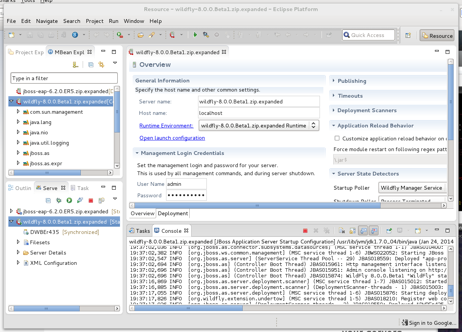Open the Navigate menu
This screenshot has width=462, height=332.
click(47, 21)
